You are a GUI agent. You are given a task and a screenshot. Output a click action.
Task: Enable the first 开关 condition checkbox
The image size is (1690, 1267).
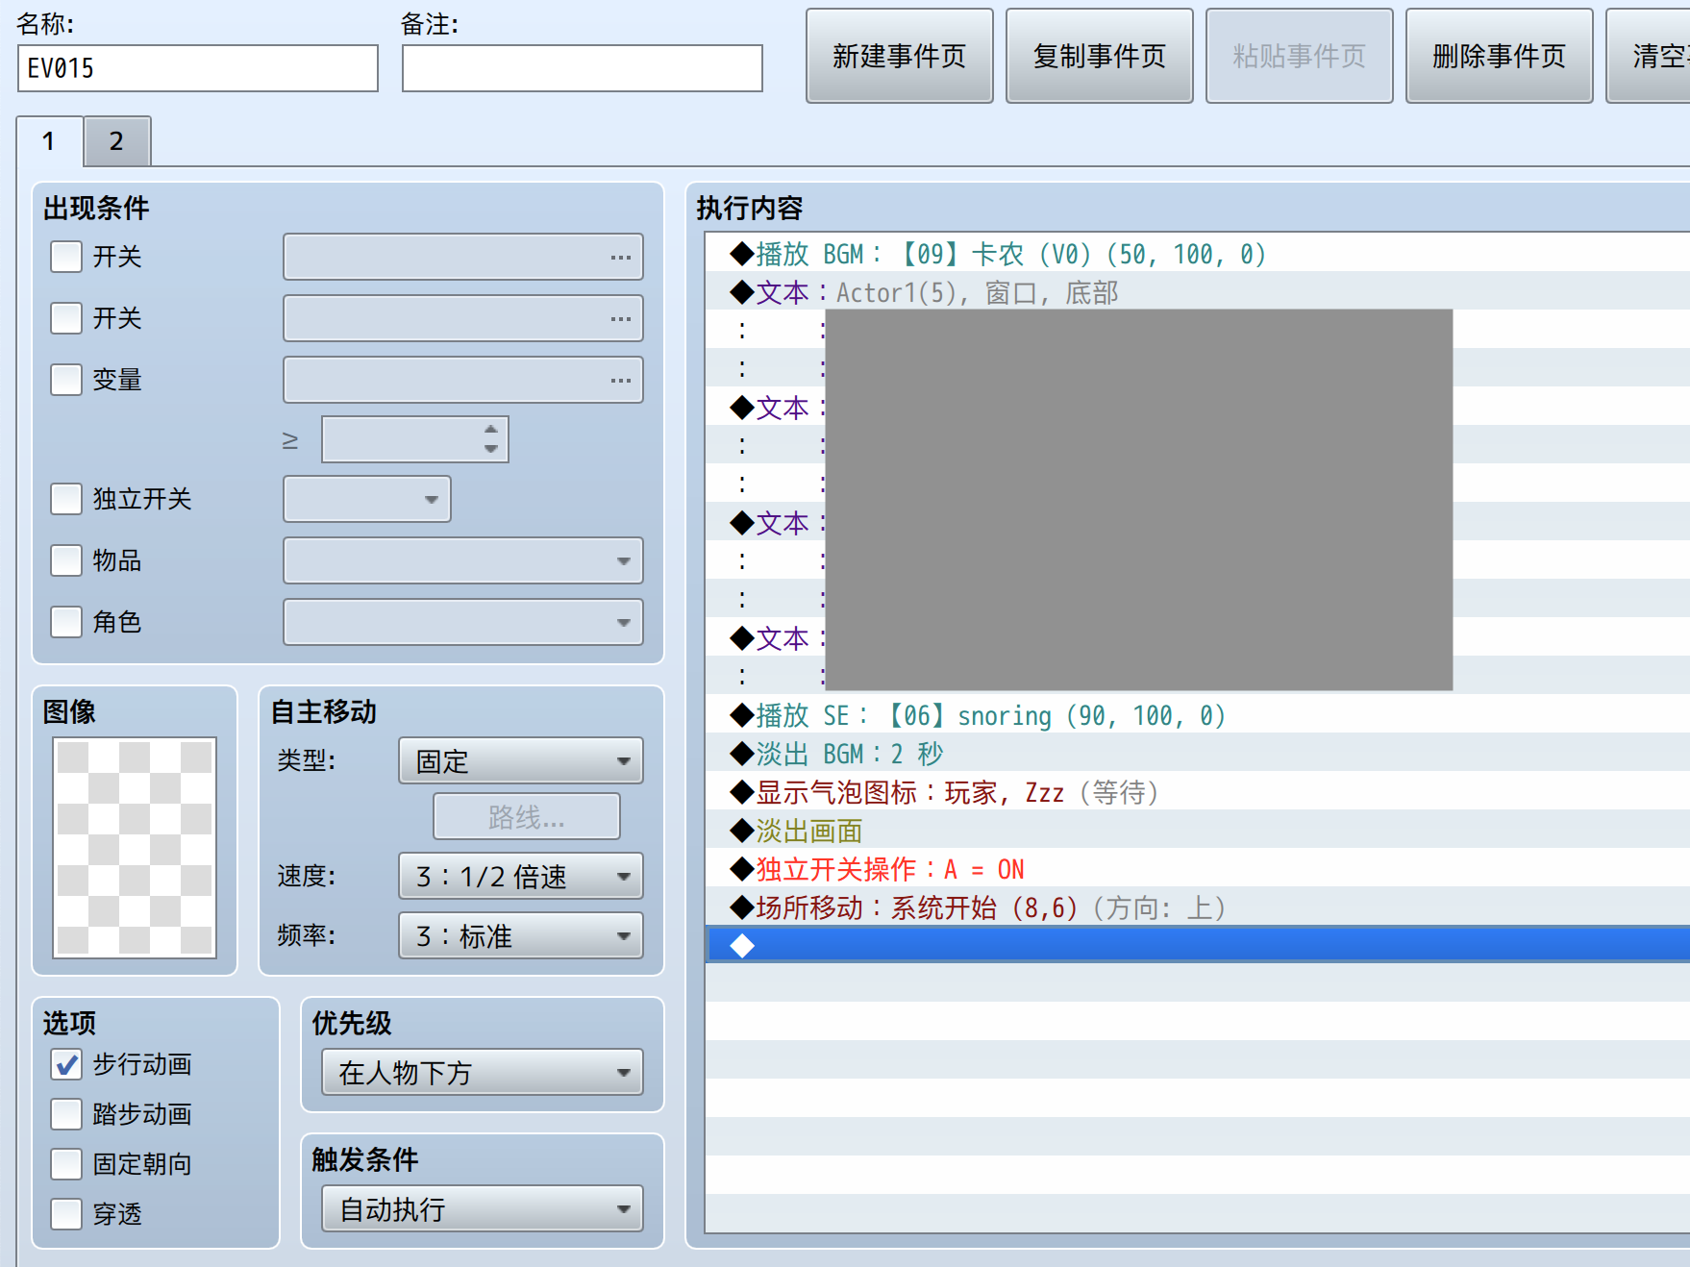(x=66, y=257)
